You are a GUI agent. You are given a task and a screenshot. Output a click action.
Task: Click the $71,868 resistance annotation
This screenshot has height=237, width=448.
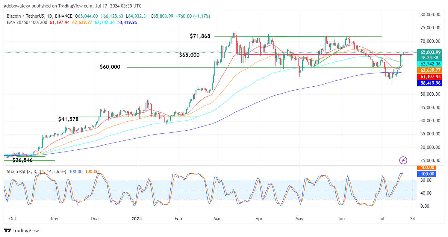[x=200, y=36]
